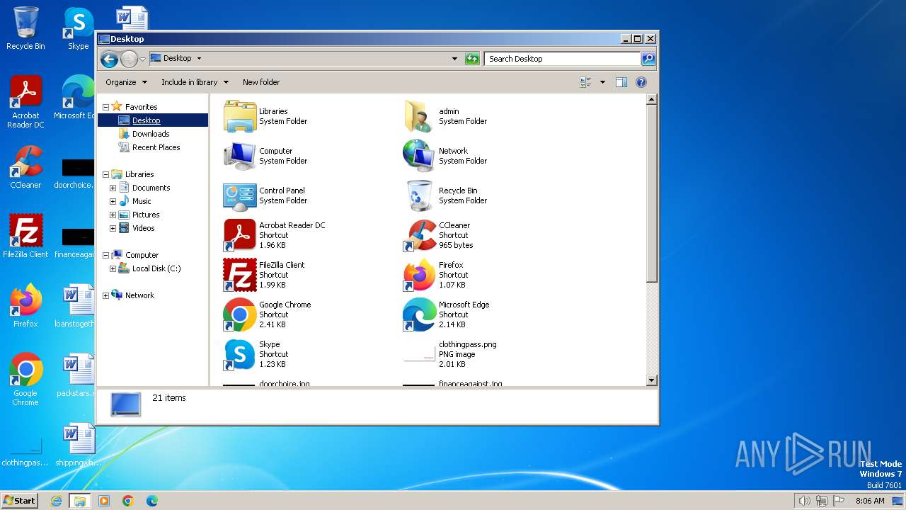
Task: Toggle the preview pane button
Action: [x=621, y=82]
